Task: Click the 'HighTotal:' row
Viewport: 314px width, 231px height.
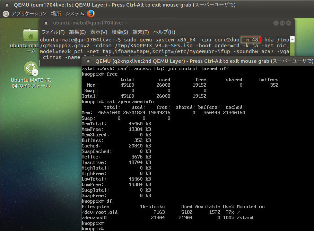Action: tap(116, 168)
